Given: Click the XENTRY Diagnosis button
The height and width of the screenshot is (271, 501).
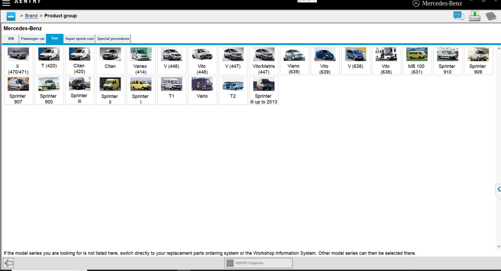Looking at the screenshot, I should tap(258, 263).
